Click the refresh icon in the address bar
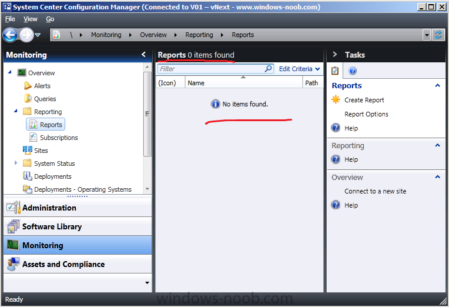The image size is (449, 307). [438, 35]
